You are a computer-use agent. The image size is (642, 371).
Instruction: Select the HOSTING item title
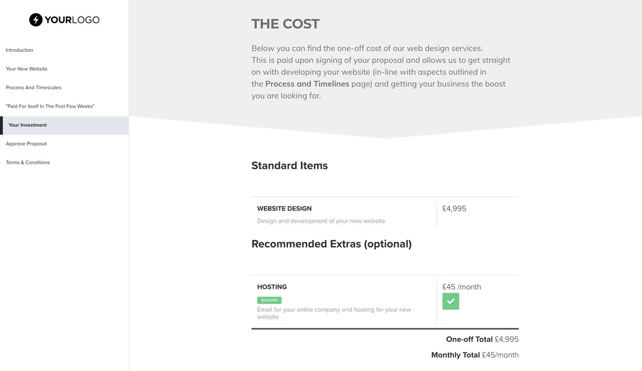click(x=272, y=287)
